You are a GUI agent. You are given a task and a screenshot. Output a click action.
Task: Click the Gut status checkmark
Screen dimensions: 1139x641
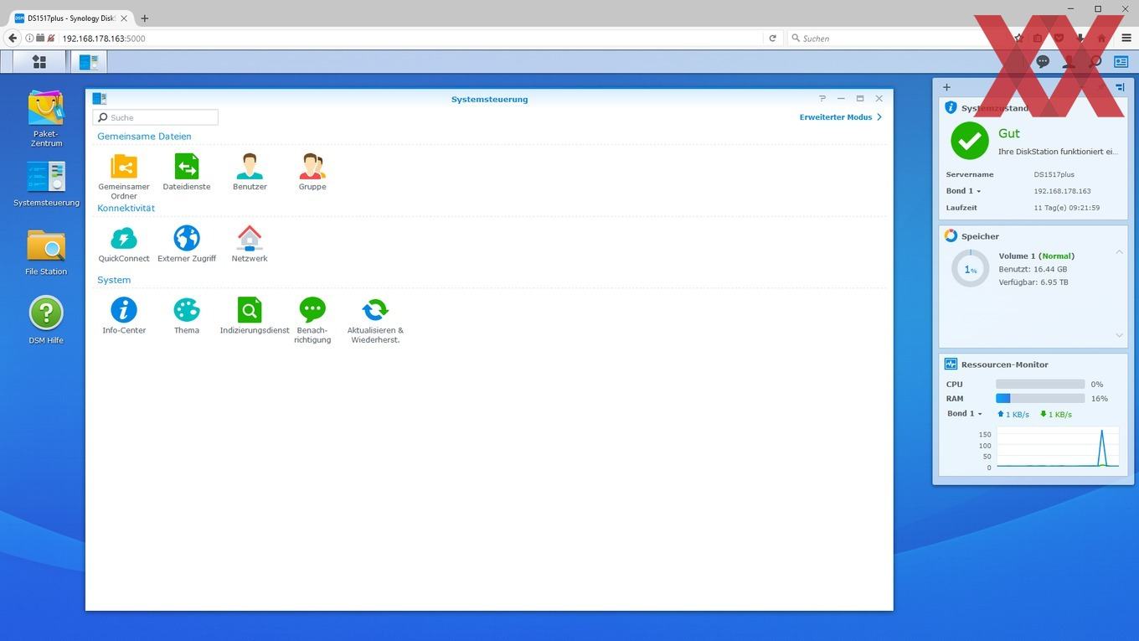pos(970,141)
